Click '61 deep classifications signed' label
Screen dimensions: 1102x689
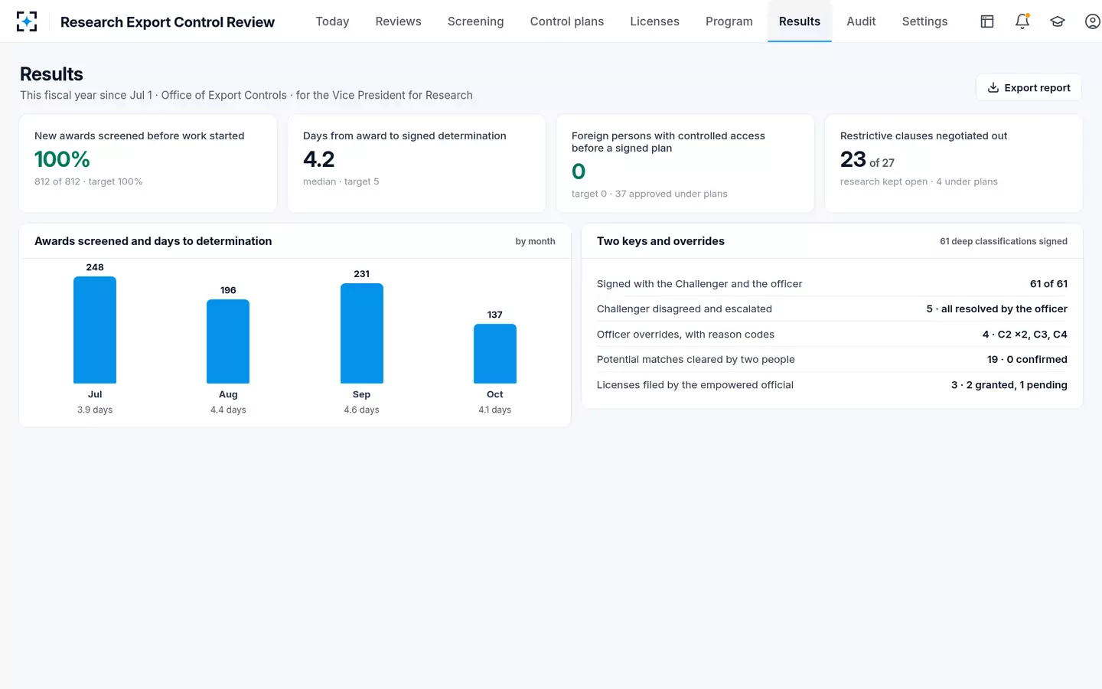(1003, 241)
